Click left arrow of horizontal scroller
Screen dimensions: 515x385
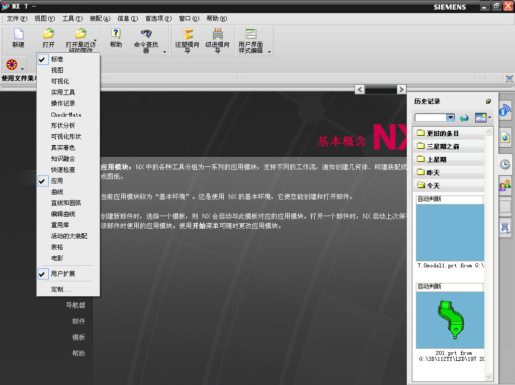360,89
